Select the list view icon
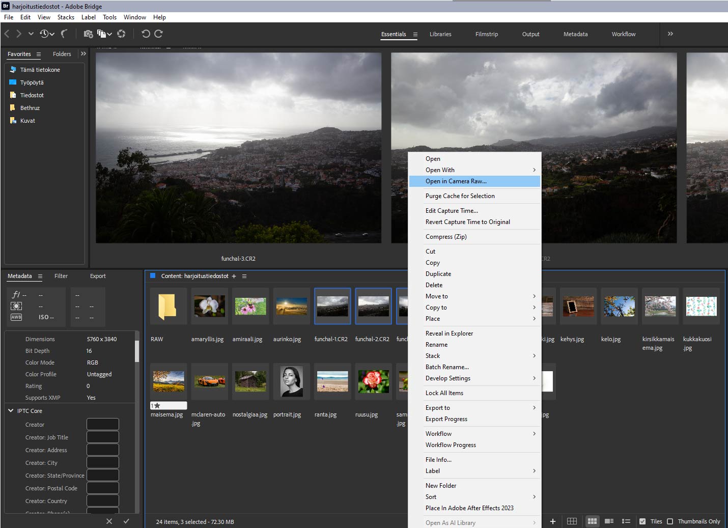The width and height of the screenshot is (728, 528). pos(626,521)
